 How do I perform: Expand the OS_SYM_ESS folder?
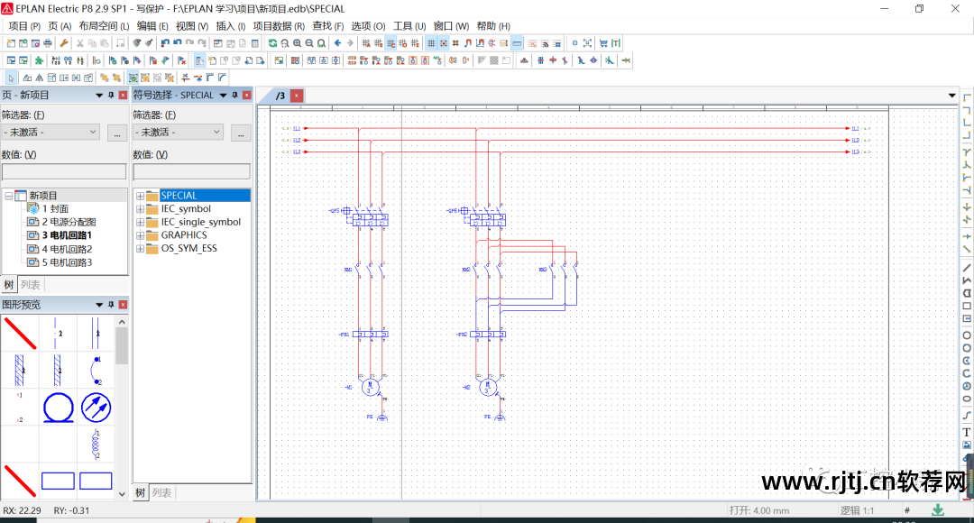tap(140, 249)
